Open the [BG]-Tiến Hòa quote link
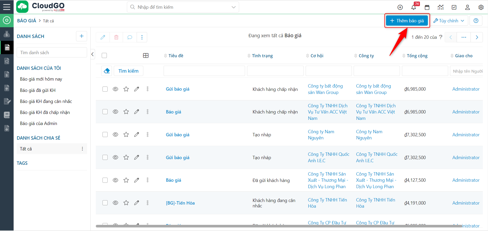Viewport: 488px width, 231px height. click(x=180, y=203)
